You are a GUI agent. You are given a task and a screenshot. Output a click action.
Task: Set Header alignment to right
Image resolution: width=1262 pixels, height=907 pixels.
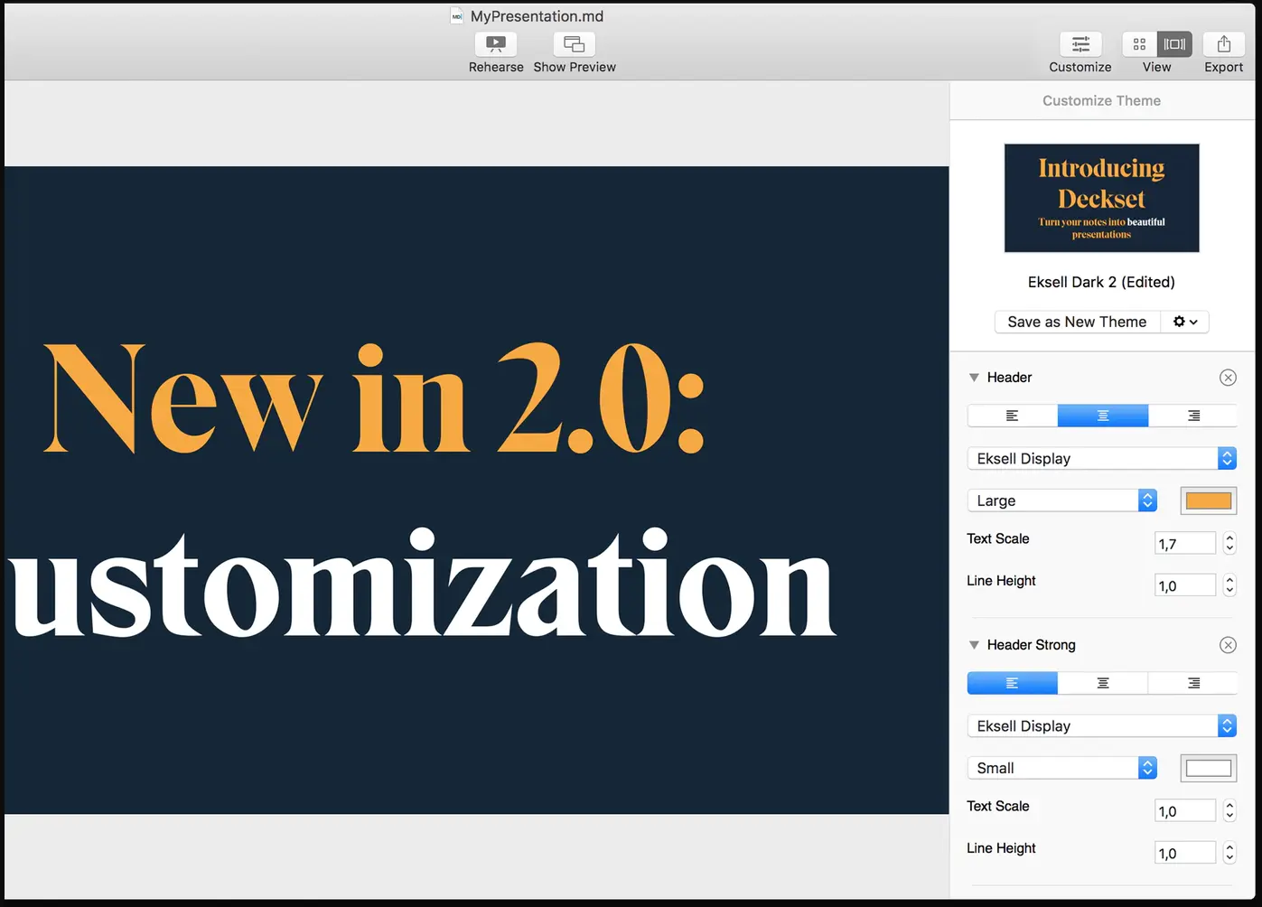tap(1192, 416)
